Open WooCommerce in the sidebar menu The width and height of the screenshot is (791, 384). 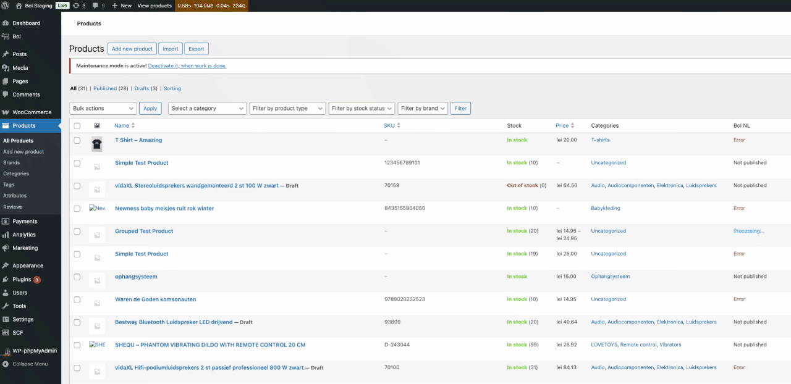coord(32,112)
